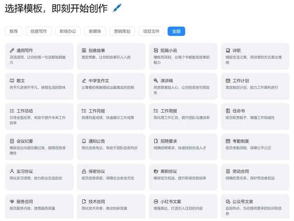
Task: Click the 散文 book icon
Action: (x=12, y=81)
